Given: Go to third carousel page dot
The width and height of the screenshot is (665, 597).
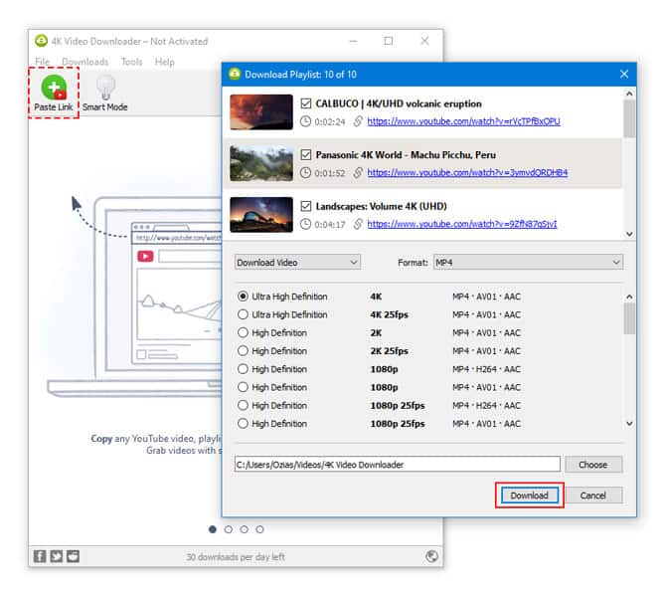Looking at the screenshot, I should [x=244, y=529].
